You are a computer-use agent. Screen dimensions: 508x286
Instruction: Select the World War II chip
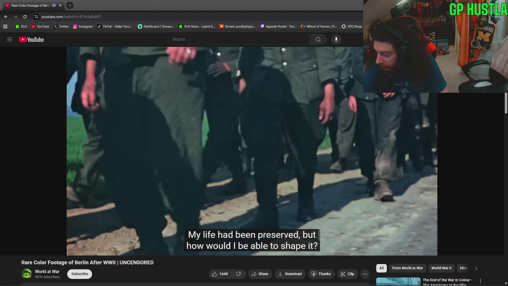(441, 268)
